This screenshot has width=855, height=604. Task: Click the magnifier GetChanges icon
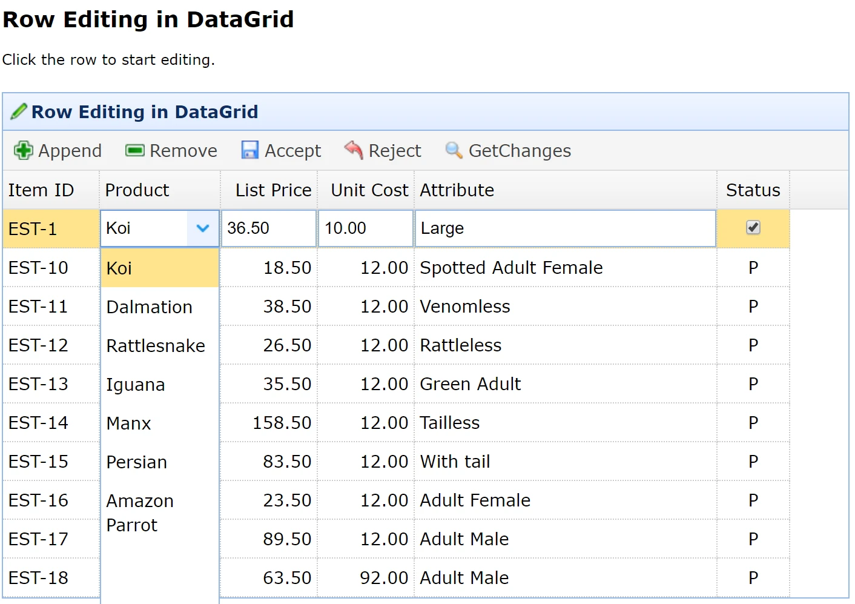[x=454, y=150]
